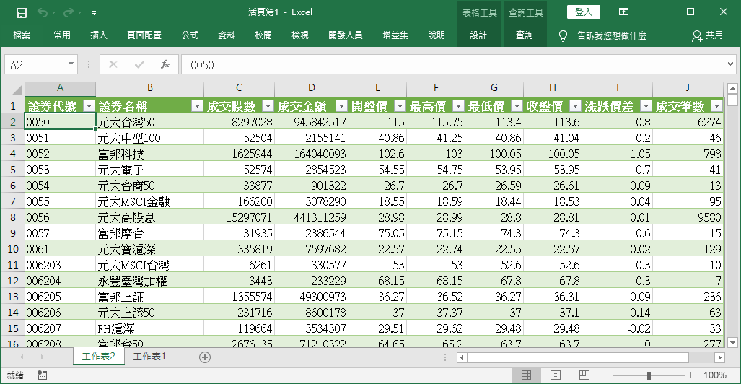Screen dimensions: 741x384
Task: Open the 校閱 tab
Action: pos(263,35)
